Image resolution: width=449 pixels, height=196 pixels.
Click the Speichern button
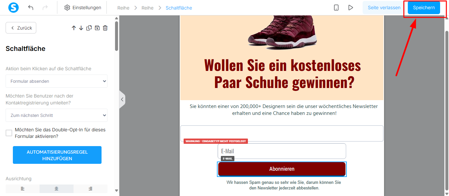click(x=424, y=8)
